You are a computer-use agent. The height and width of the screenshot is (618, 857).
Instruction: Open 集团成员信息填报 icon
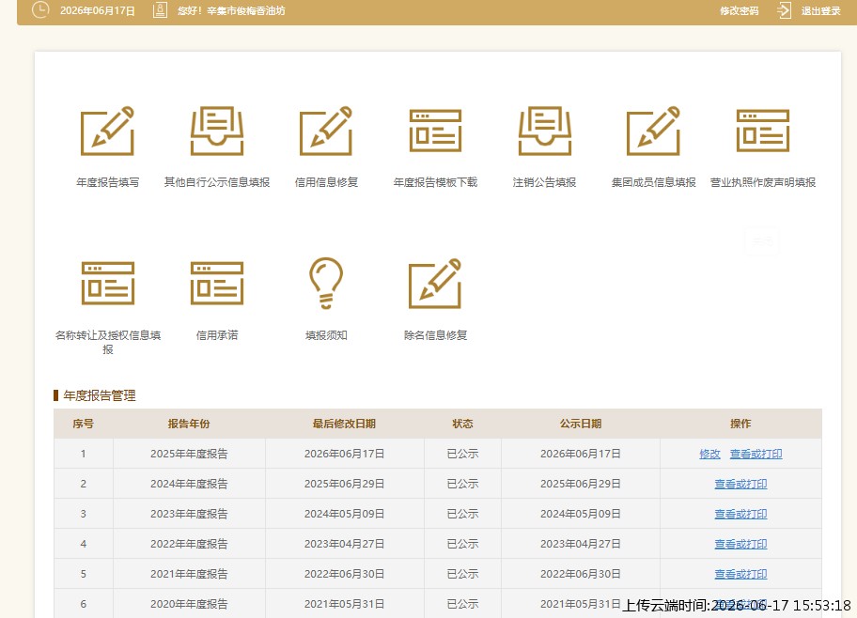[x=653, y=131]
